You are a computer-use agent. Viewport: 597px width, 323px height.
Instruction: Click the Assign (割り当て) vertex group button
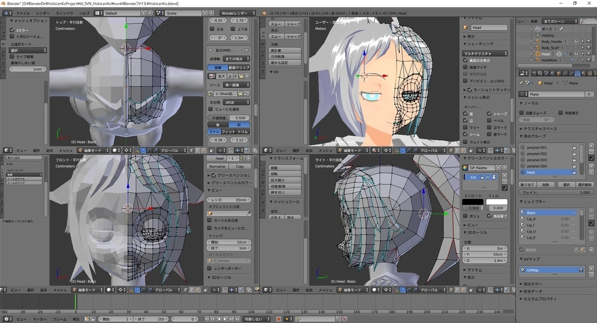click(x=527, y=184)
